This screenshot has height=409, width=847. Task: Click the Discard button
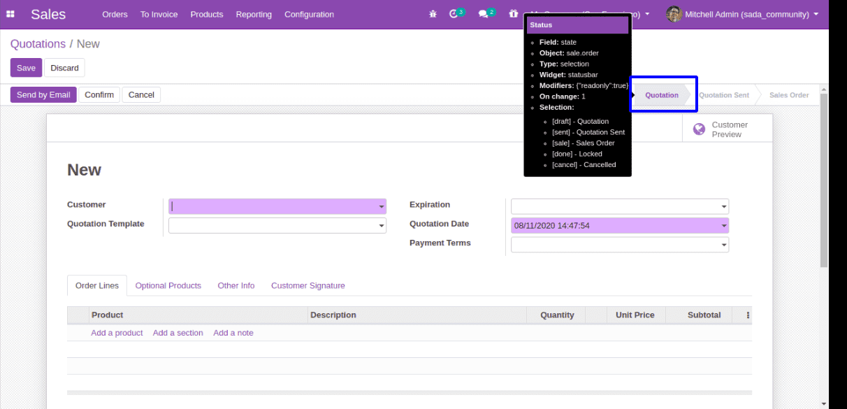point(64,68)
